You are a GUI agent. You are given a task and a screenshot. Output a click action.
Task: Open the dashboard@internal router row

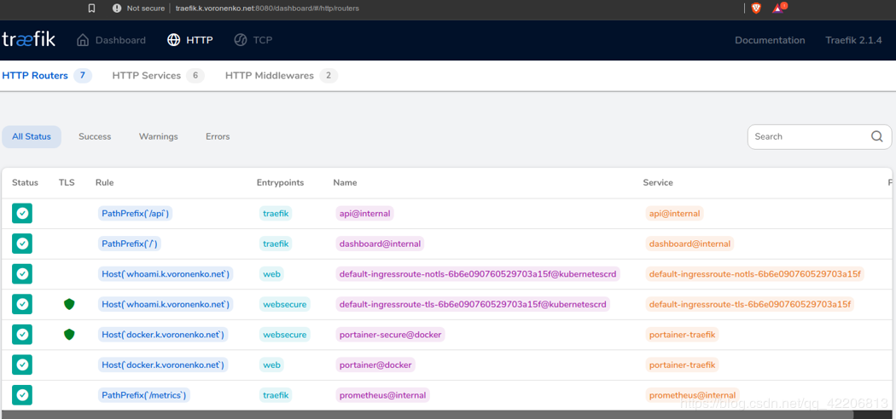380,244
